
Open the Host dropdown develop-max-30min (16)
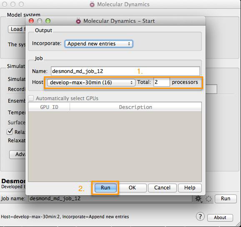(91, 83)
